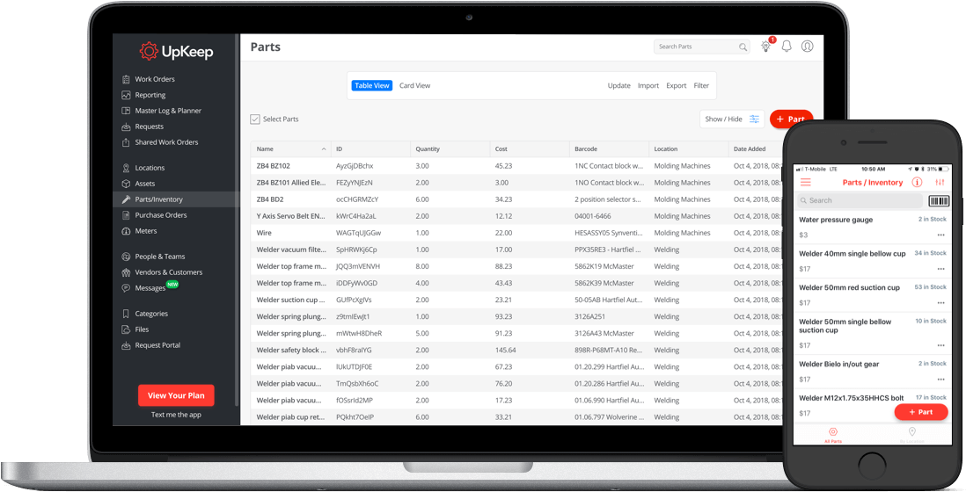
Task: Click the Text me the app link
Action: coord(176,415)
